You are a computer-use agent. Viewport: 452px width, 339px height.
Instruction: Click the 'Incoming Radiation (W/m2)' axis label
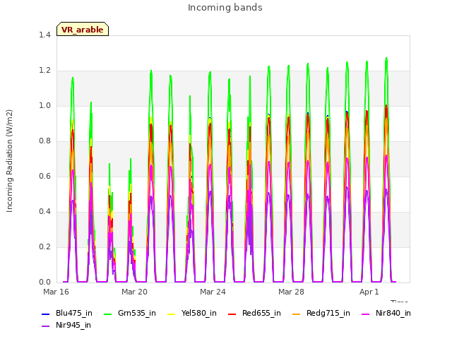9,161
